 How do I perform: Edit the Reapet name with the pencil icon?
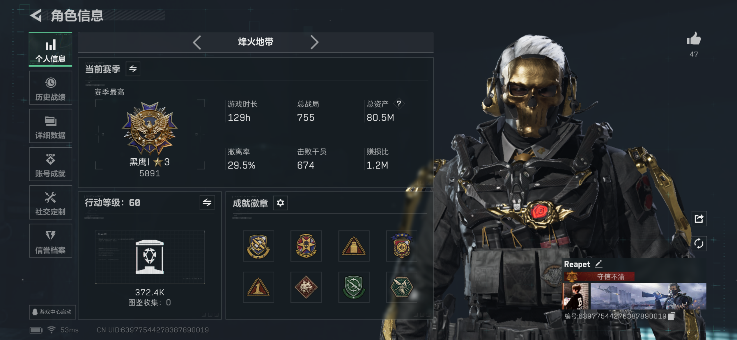[598, 264]
